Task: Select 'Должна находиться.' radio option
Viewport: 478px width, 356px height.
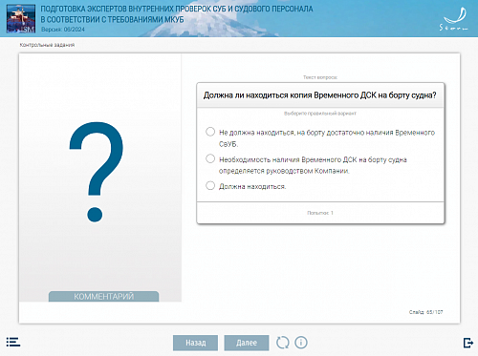Action: pyautogui.click(x=210, y=185)
